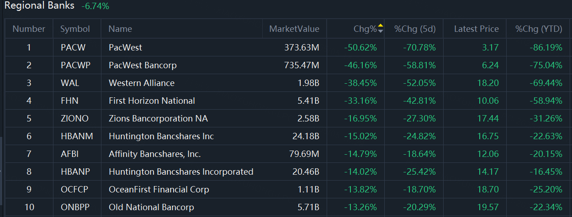572x217 pixels.
Task: Click the Number column header
Action: click(x=29, y=29)
